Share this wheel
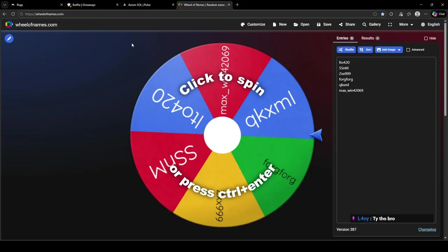The width and height of the screenshot is (448, 252). click(347, 24)
